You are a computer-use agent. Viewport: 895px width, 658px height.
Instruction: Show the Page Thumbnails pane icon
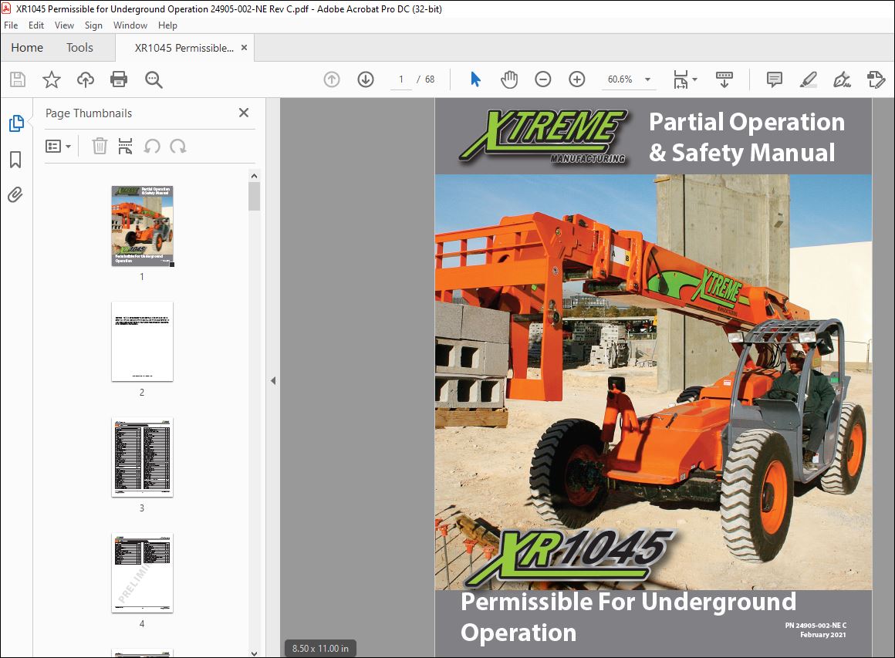pos(16,123)
